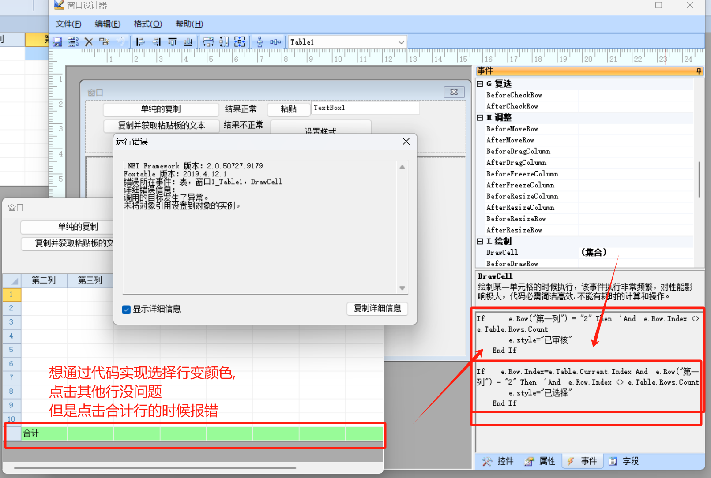711x478 pixels.
Task: Click the 粘贴 button in the designer
Action: (289, 109)
